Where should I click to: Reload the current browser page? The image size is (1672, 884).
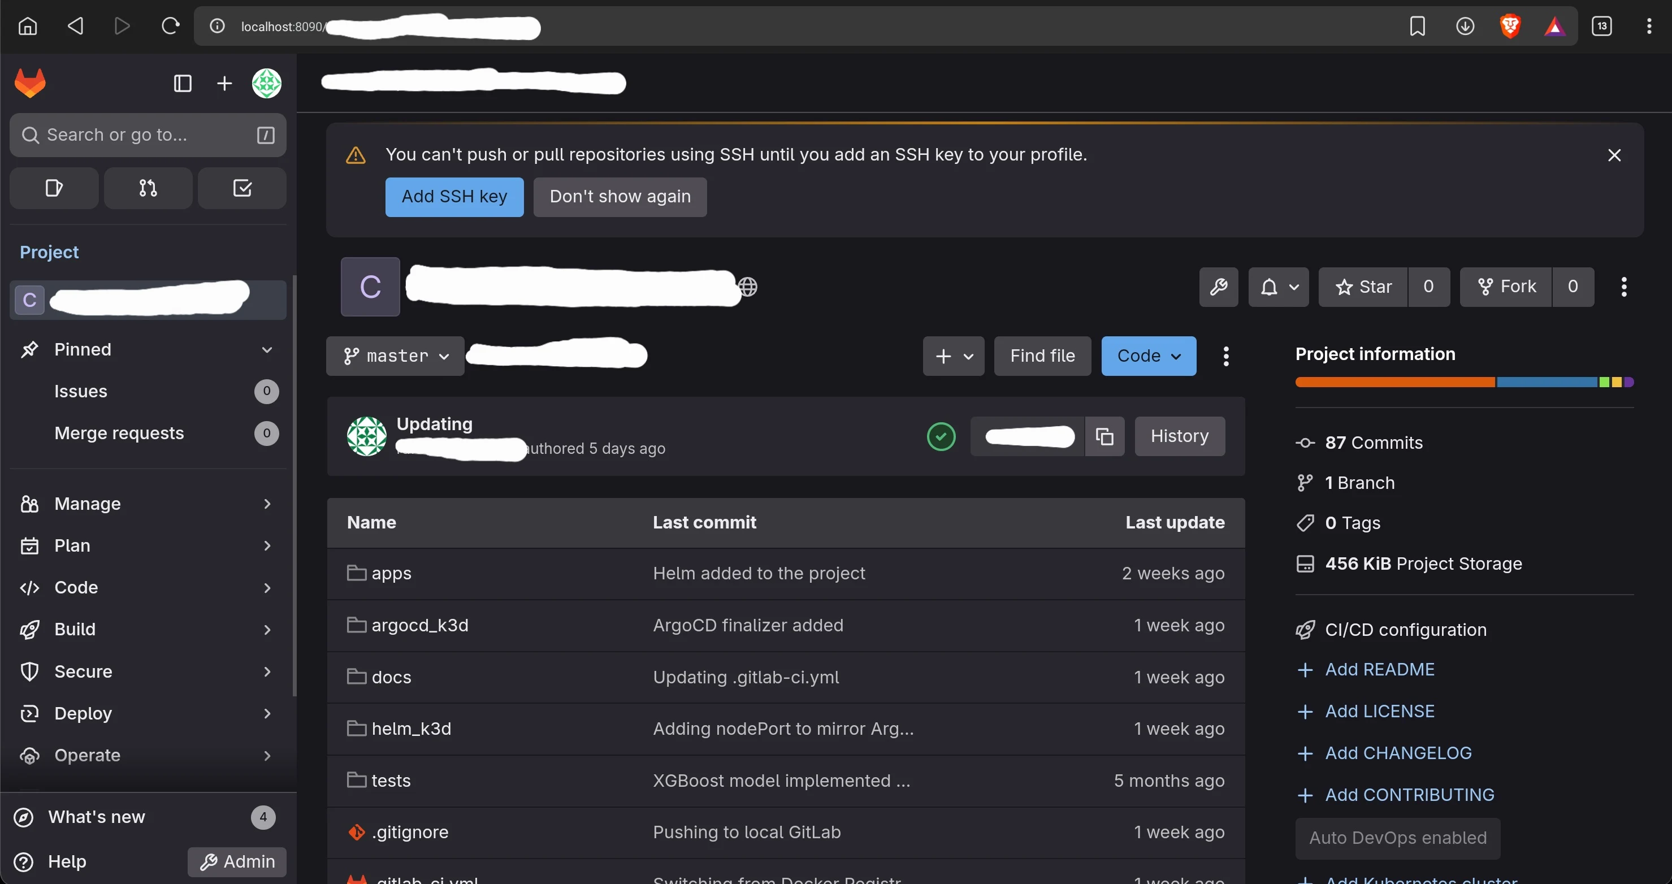(x=170, y=26)
